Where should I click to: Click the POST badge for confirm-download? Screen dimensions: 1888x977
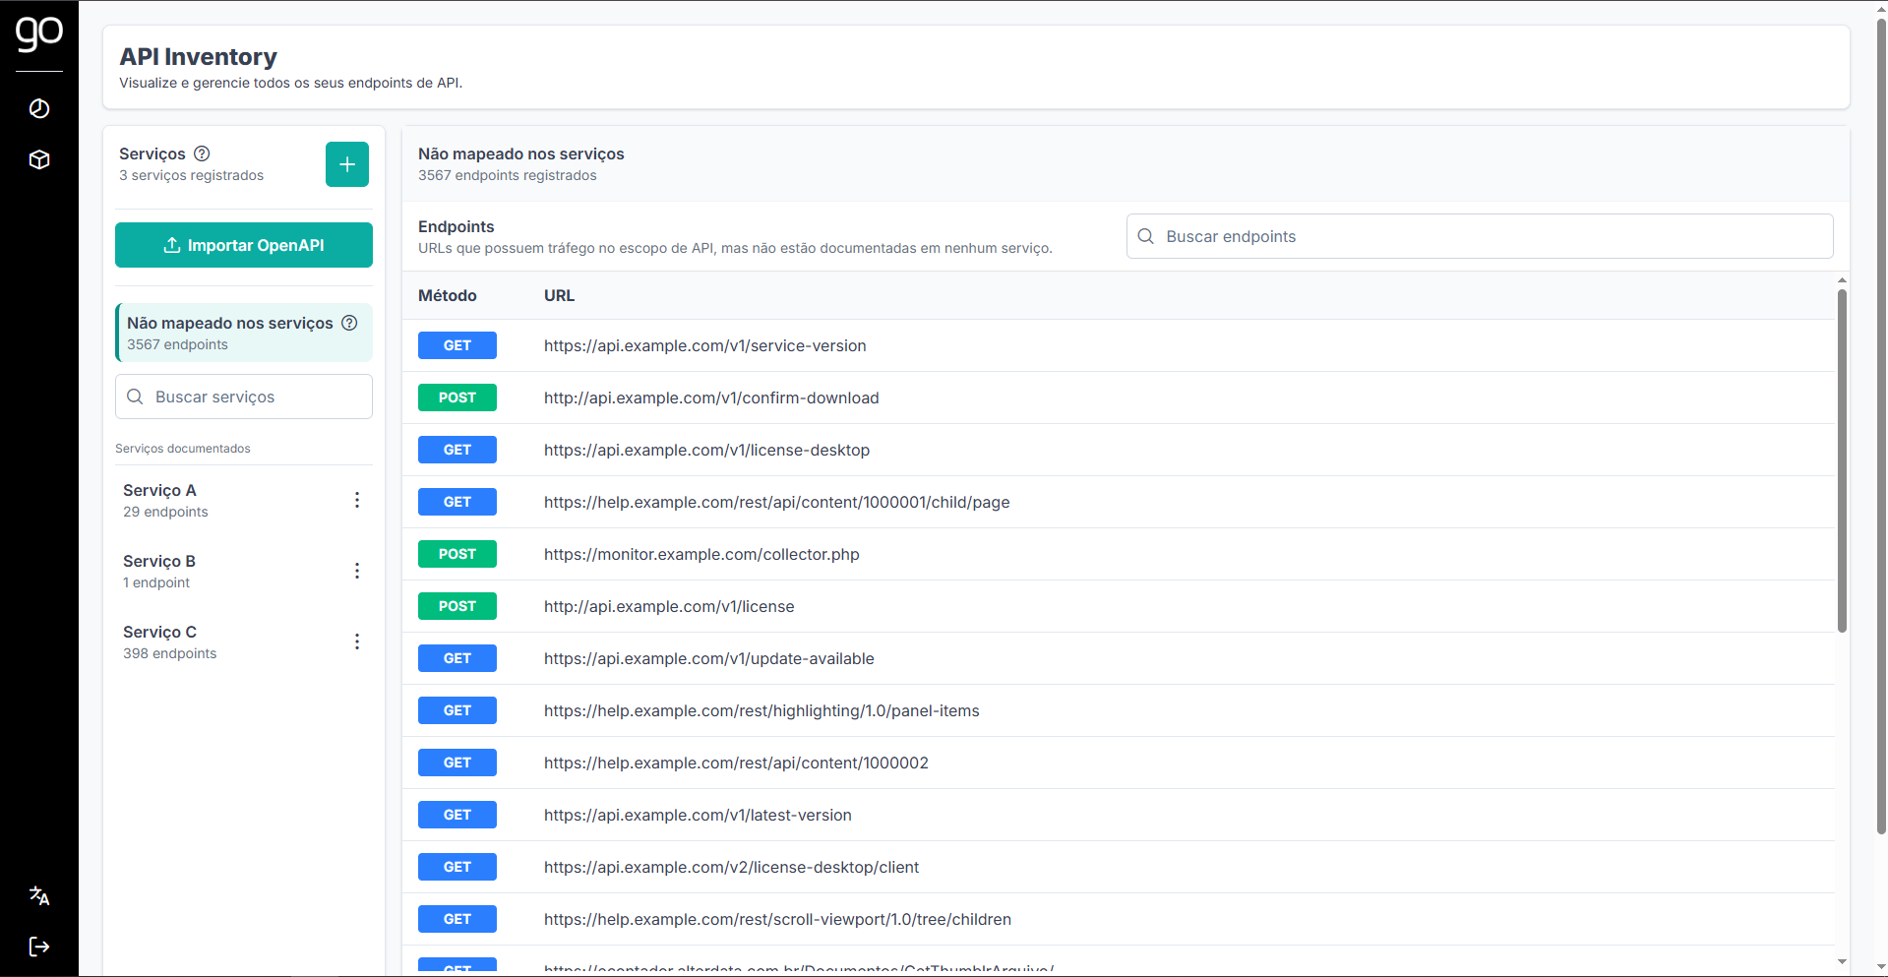click(457, 397)
